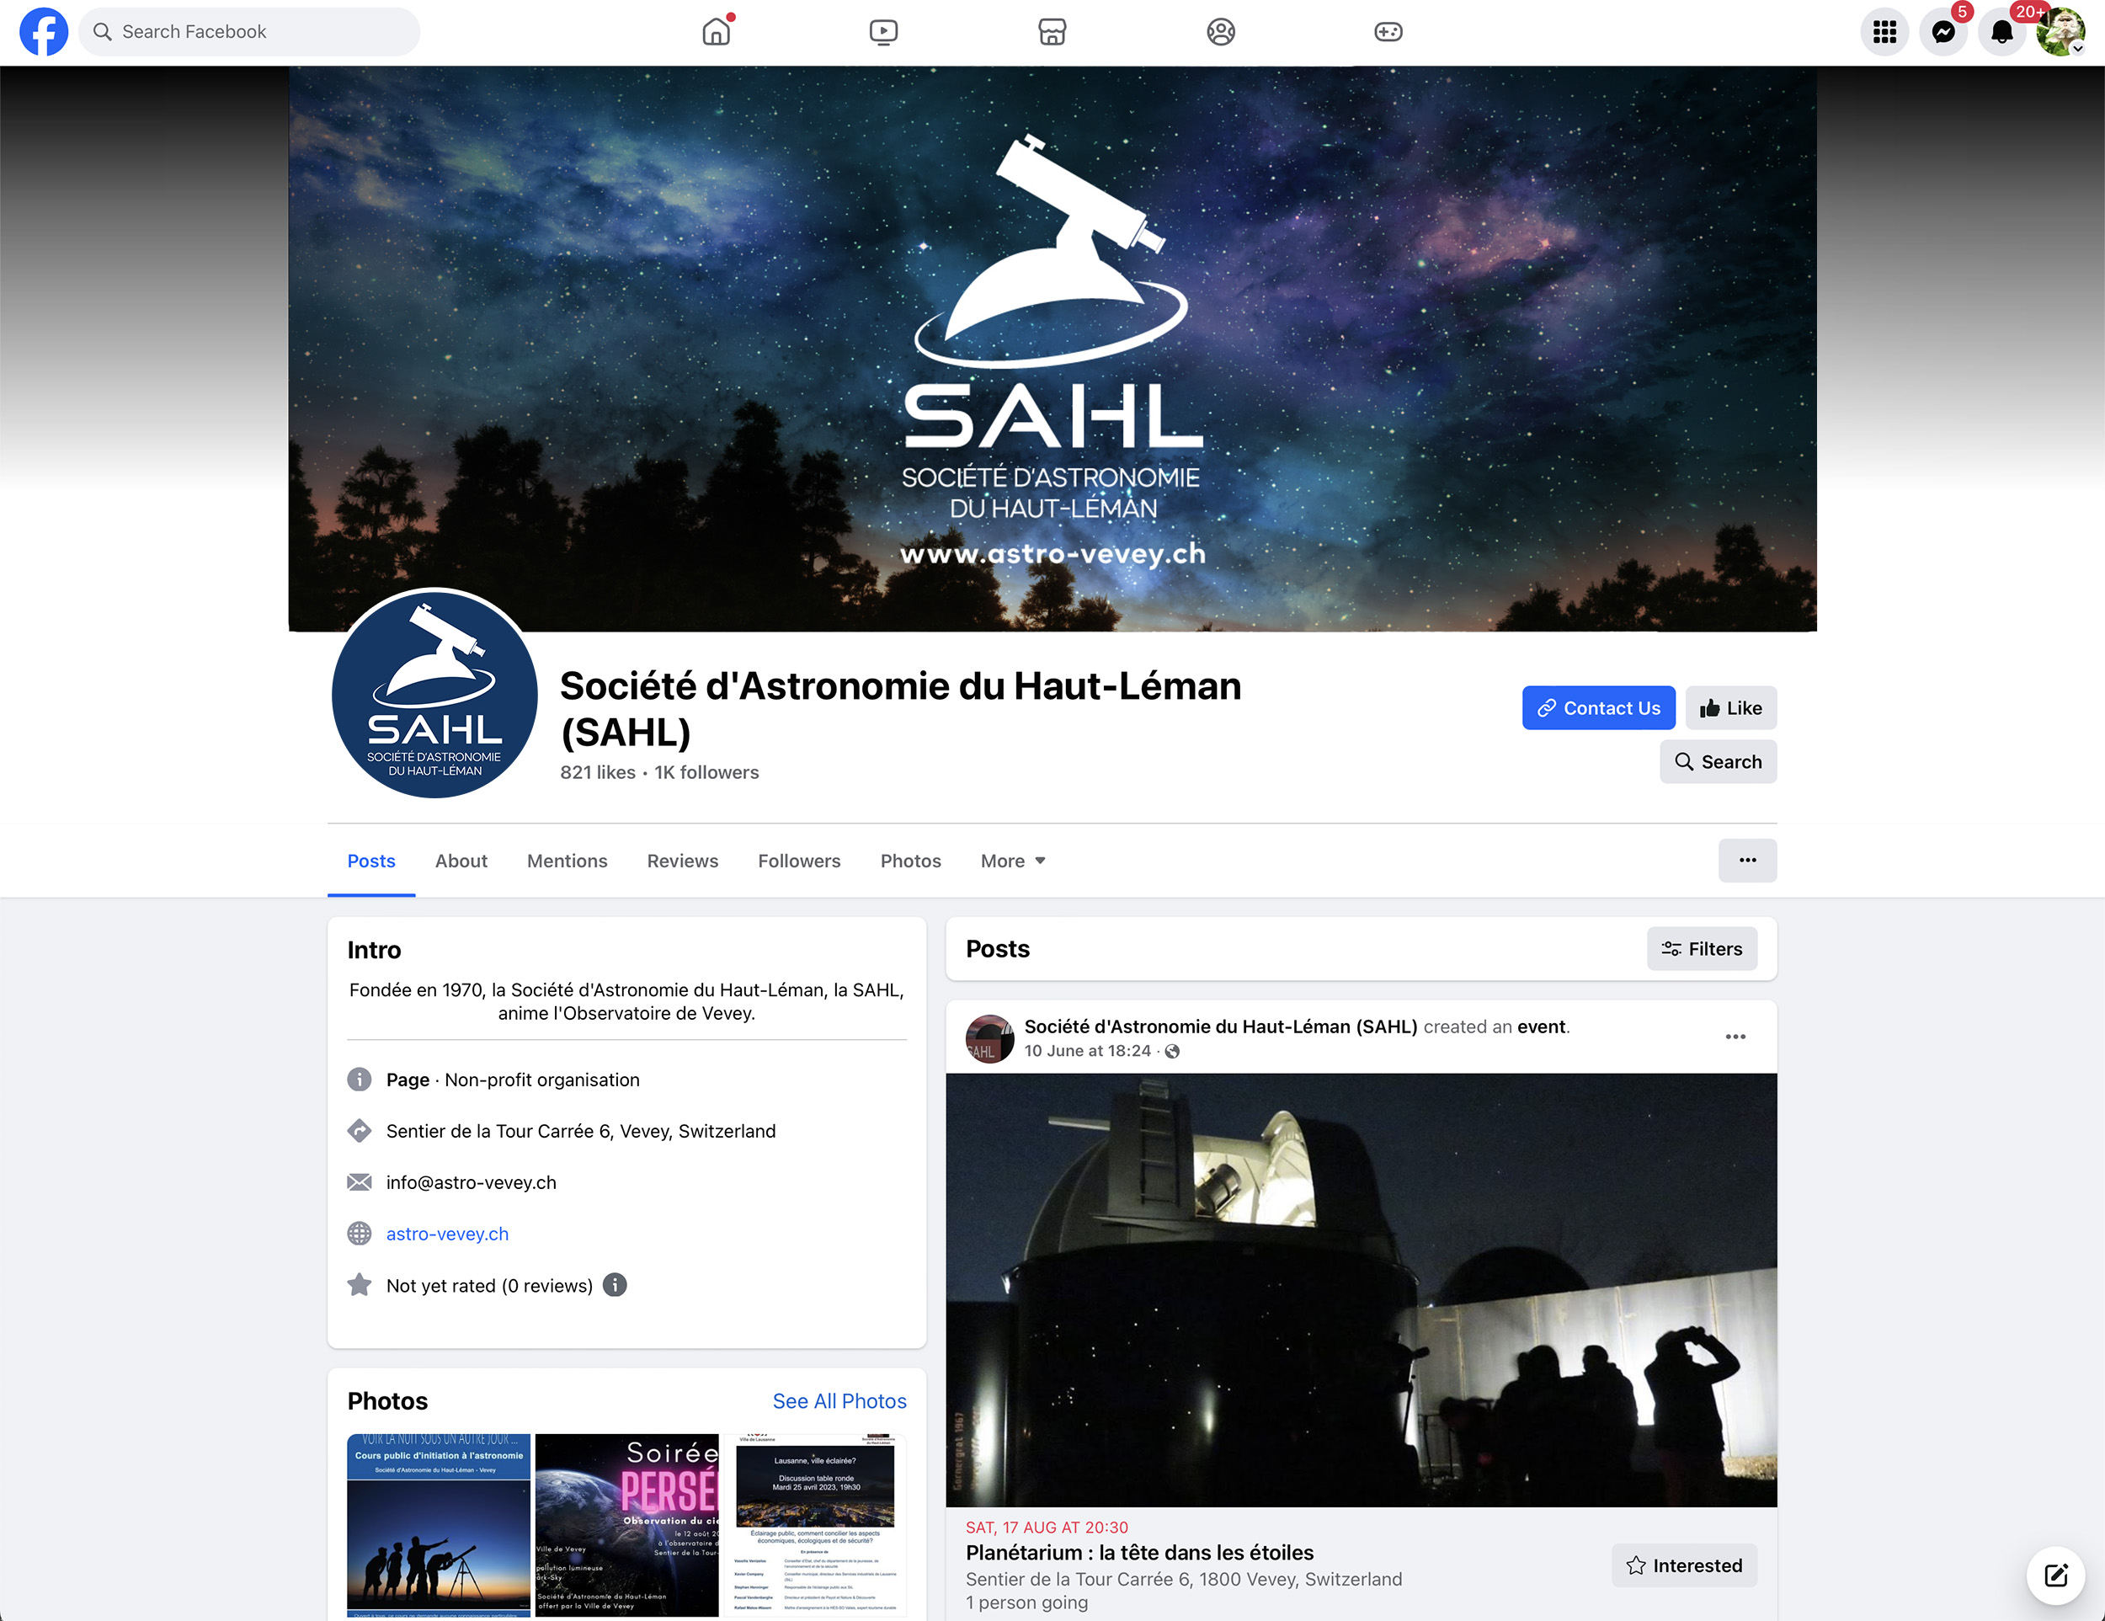Open Messenger chat icon
The height and width of the screenshot is (1621, 2105).
coord(1943,32)
